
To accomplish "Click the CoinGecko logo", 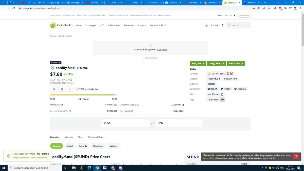I will pos(61,25).
